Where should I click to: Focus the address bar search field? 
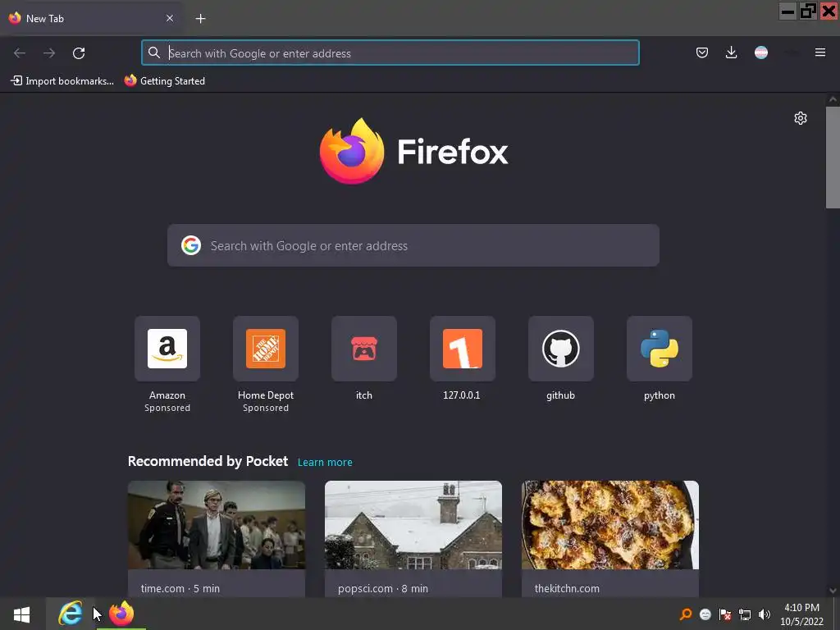click(x=390, y=53)
